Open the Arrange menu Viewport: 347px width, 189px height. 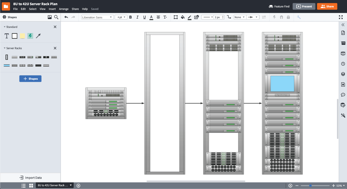[x=64, y=9]
